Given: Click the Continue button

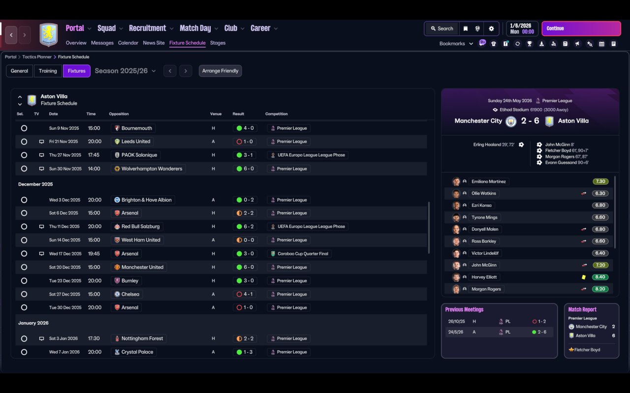Looking at the screenshot, I should [x=581, y=28].
